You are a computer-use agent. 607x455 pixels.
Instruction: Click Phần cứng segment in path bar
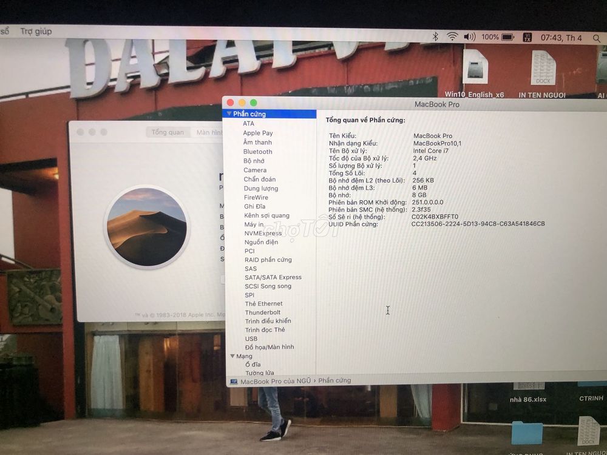pos(335,380)
